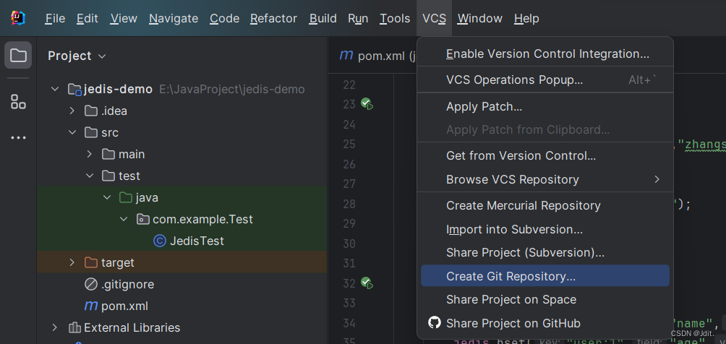
Task: Click the run test gutter icon at line 23
Action: click(x=367, y=104)
